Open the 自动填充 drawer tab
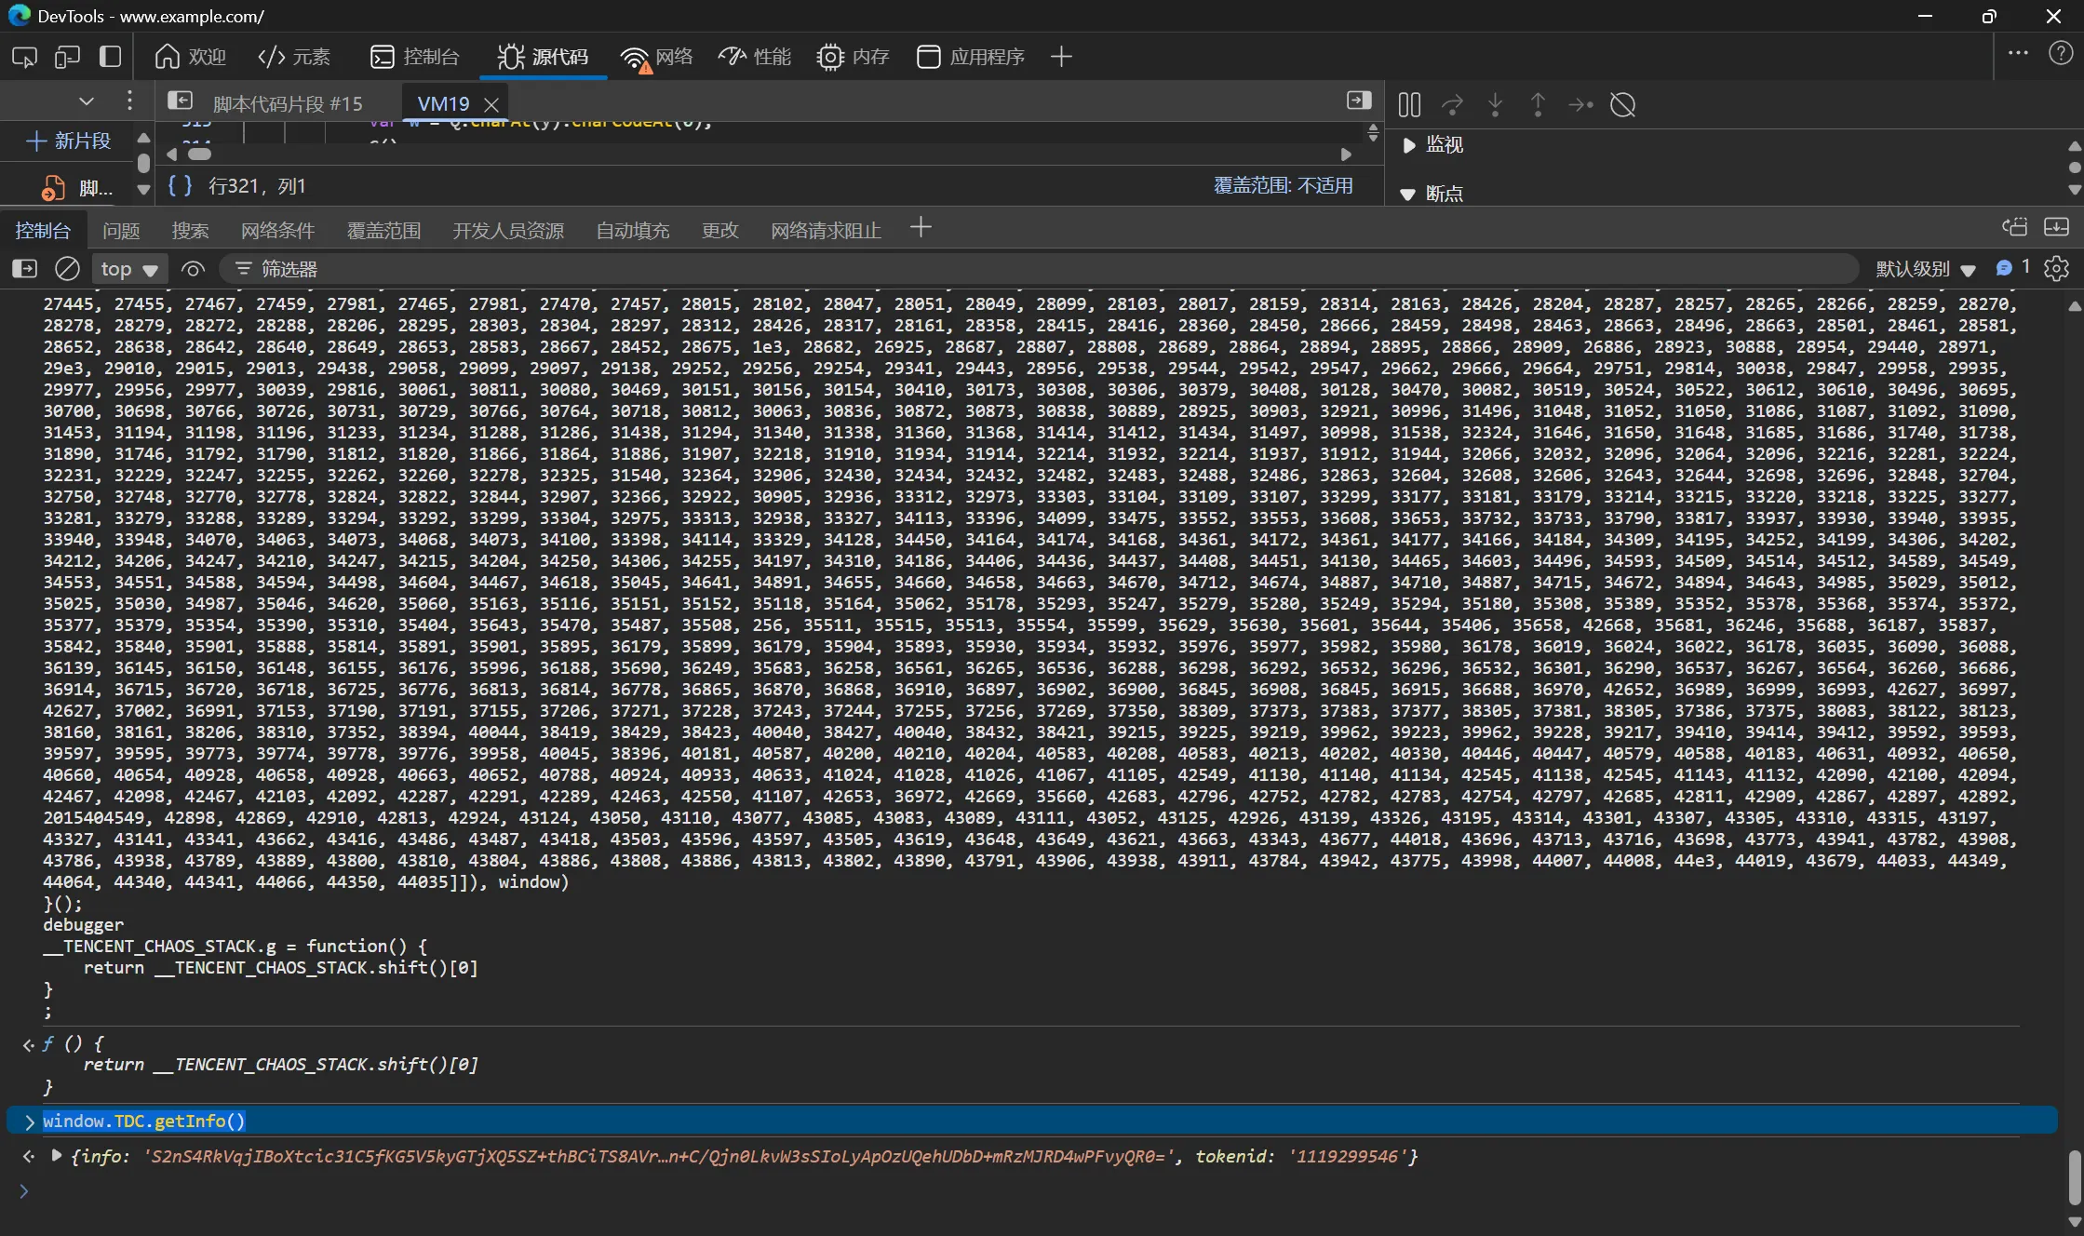The image size is (2084, 1236). pyautogui.click(x=633, y=230)
